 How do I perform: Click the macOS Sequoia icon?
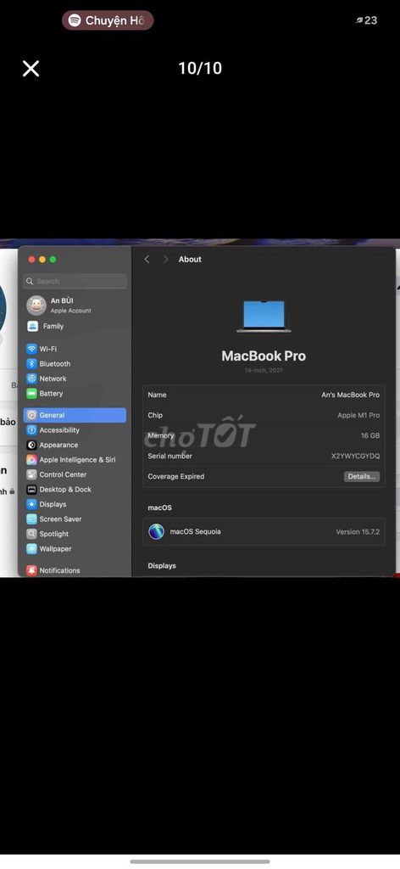[x=156, y=531]
